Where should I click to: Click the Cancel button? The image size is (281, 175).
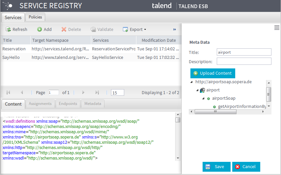click(246, 167)
